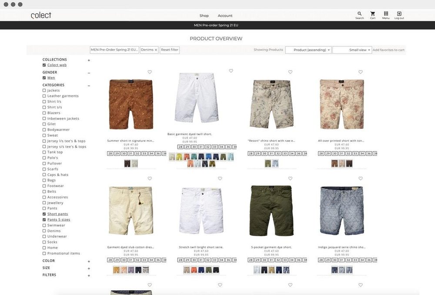Open the shopping Cart
The image size is (435, 295).
(x=372, y=14)
